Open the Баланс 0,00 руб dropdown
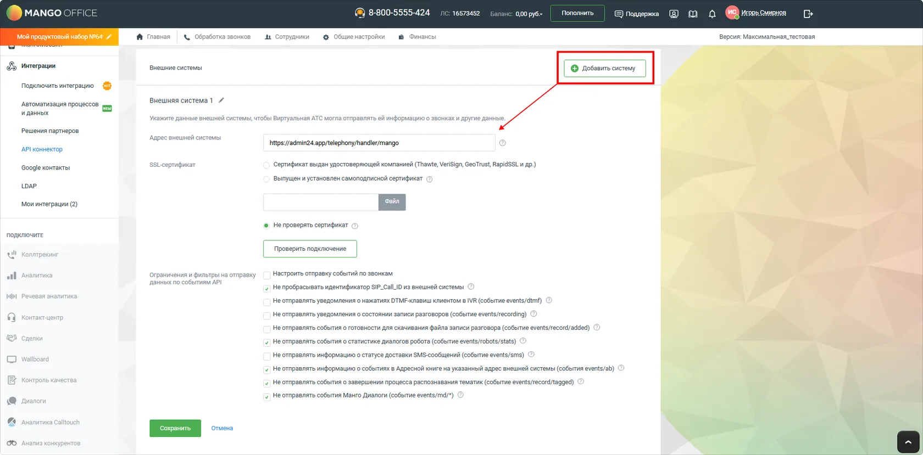This screenshot has width=923, height=455. point(516,14)
